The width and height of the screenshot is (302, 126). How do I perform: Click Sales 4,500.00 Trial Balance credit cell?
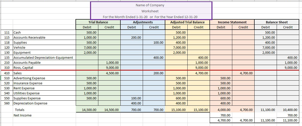(109, 73)
